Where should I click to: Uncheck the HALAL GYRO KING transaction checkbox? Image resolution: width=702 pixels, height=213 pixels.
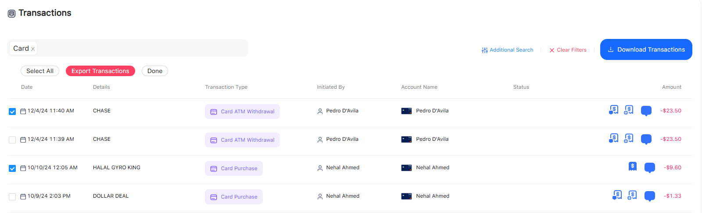[x=12, y=168]
